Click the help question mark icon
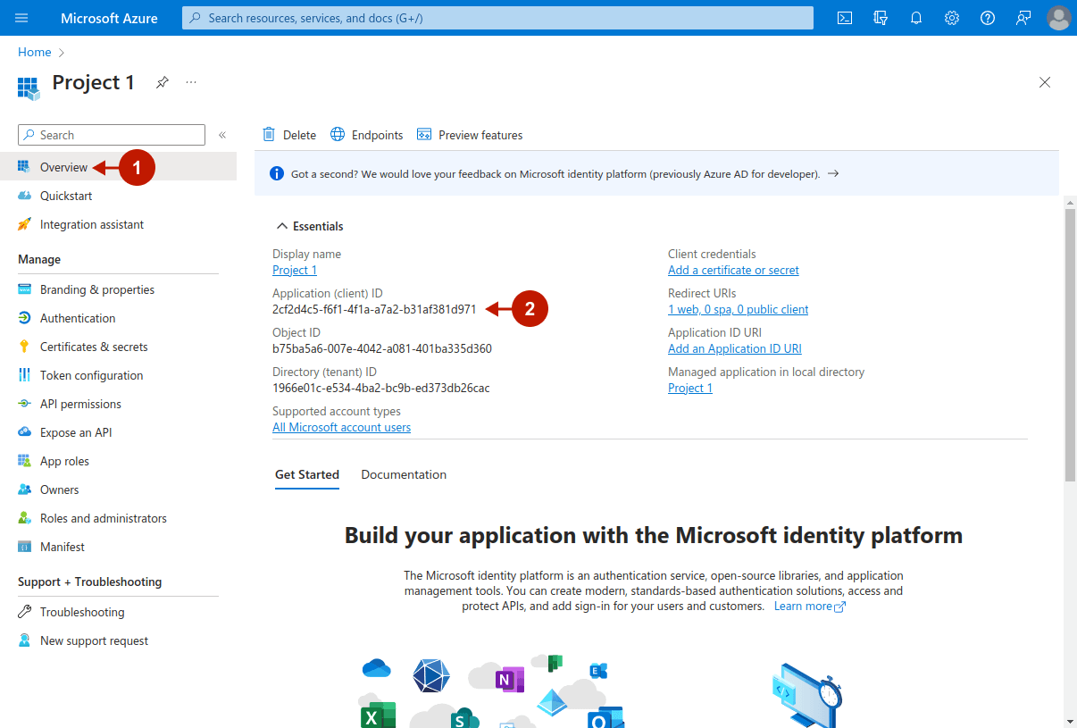This screenshot has width=1077, height=728. (x=988, y=18)
